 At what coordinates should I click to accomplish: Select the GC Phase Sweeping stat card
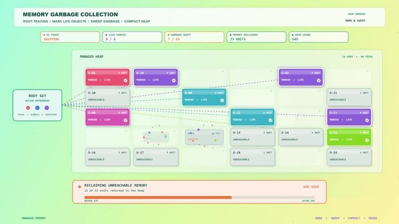[70, 37]
